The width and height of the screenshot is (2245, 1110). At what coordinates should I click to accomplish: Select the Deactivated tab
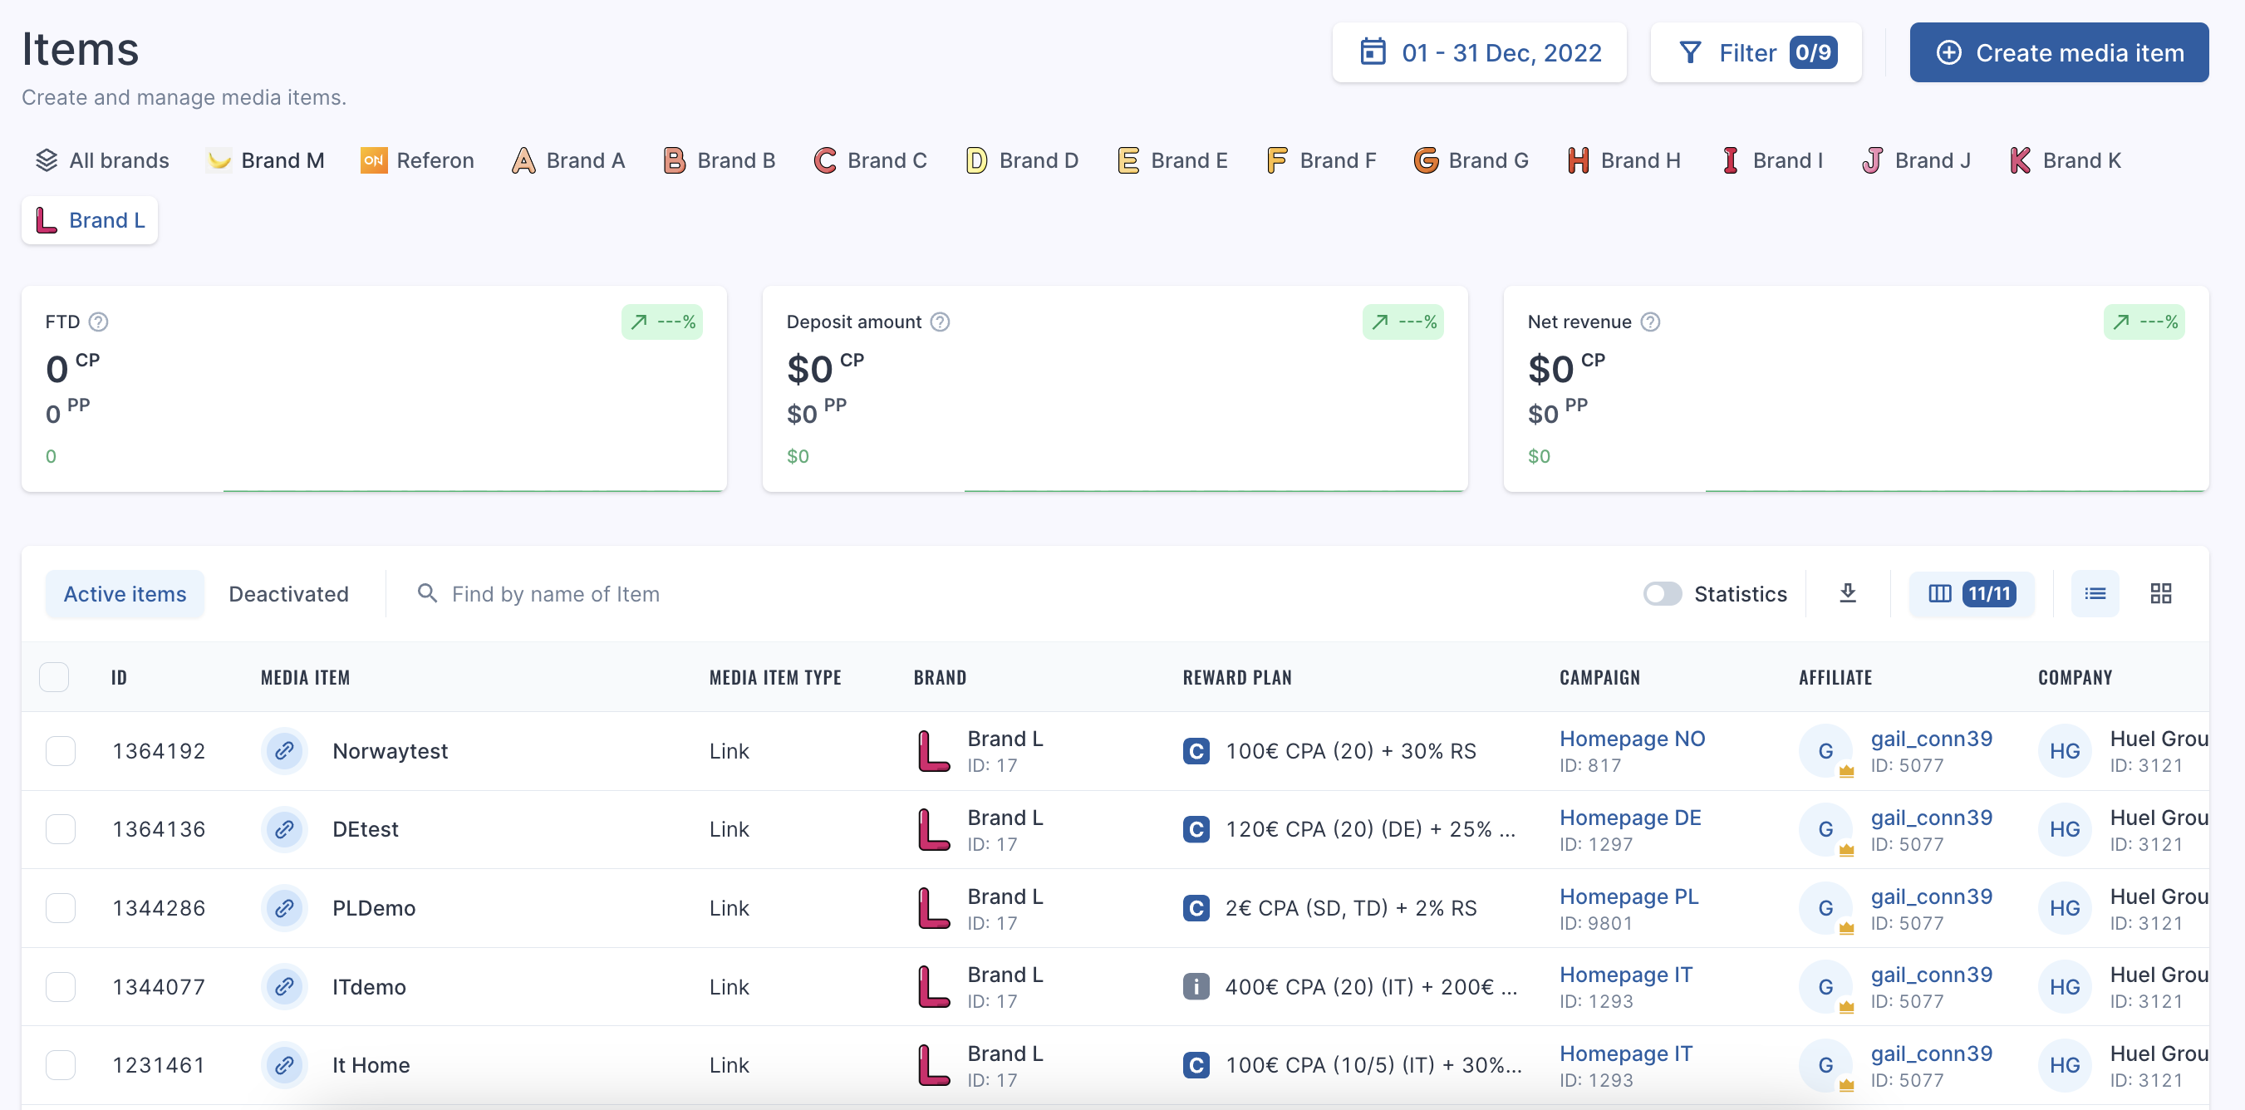tap(288, 593)
